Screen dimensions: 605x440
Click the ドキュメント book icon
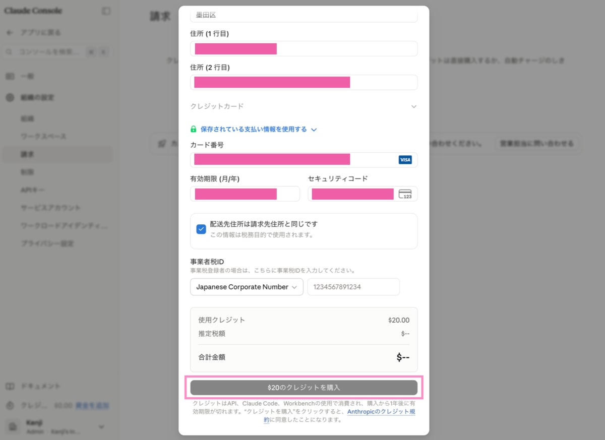click(x=10, y=386)
